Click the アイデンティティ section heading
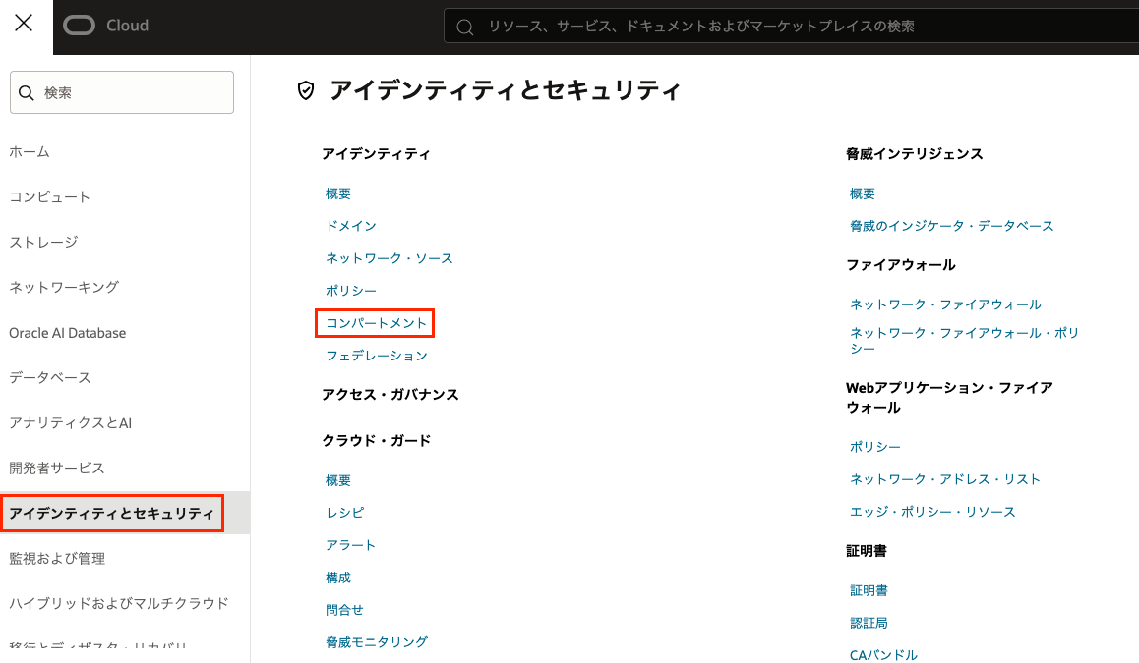 377,154
